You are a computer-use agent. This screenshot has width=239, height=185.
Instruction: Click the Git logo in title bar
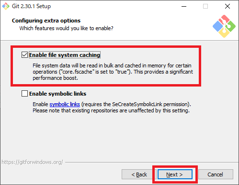pyautogui.click(x=6, y=6)
